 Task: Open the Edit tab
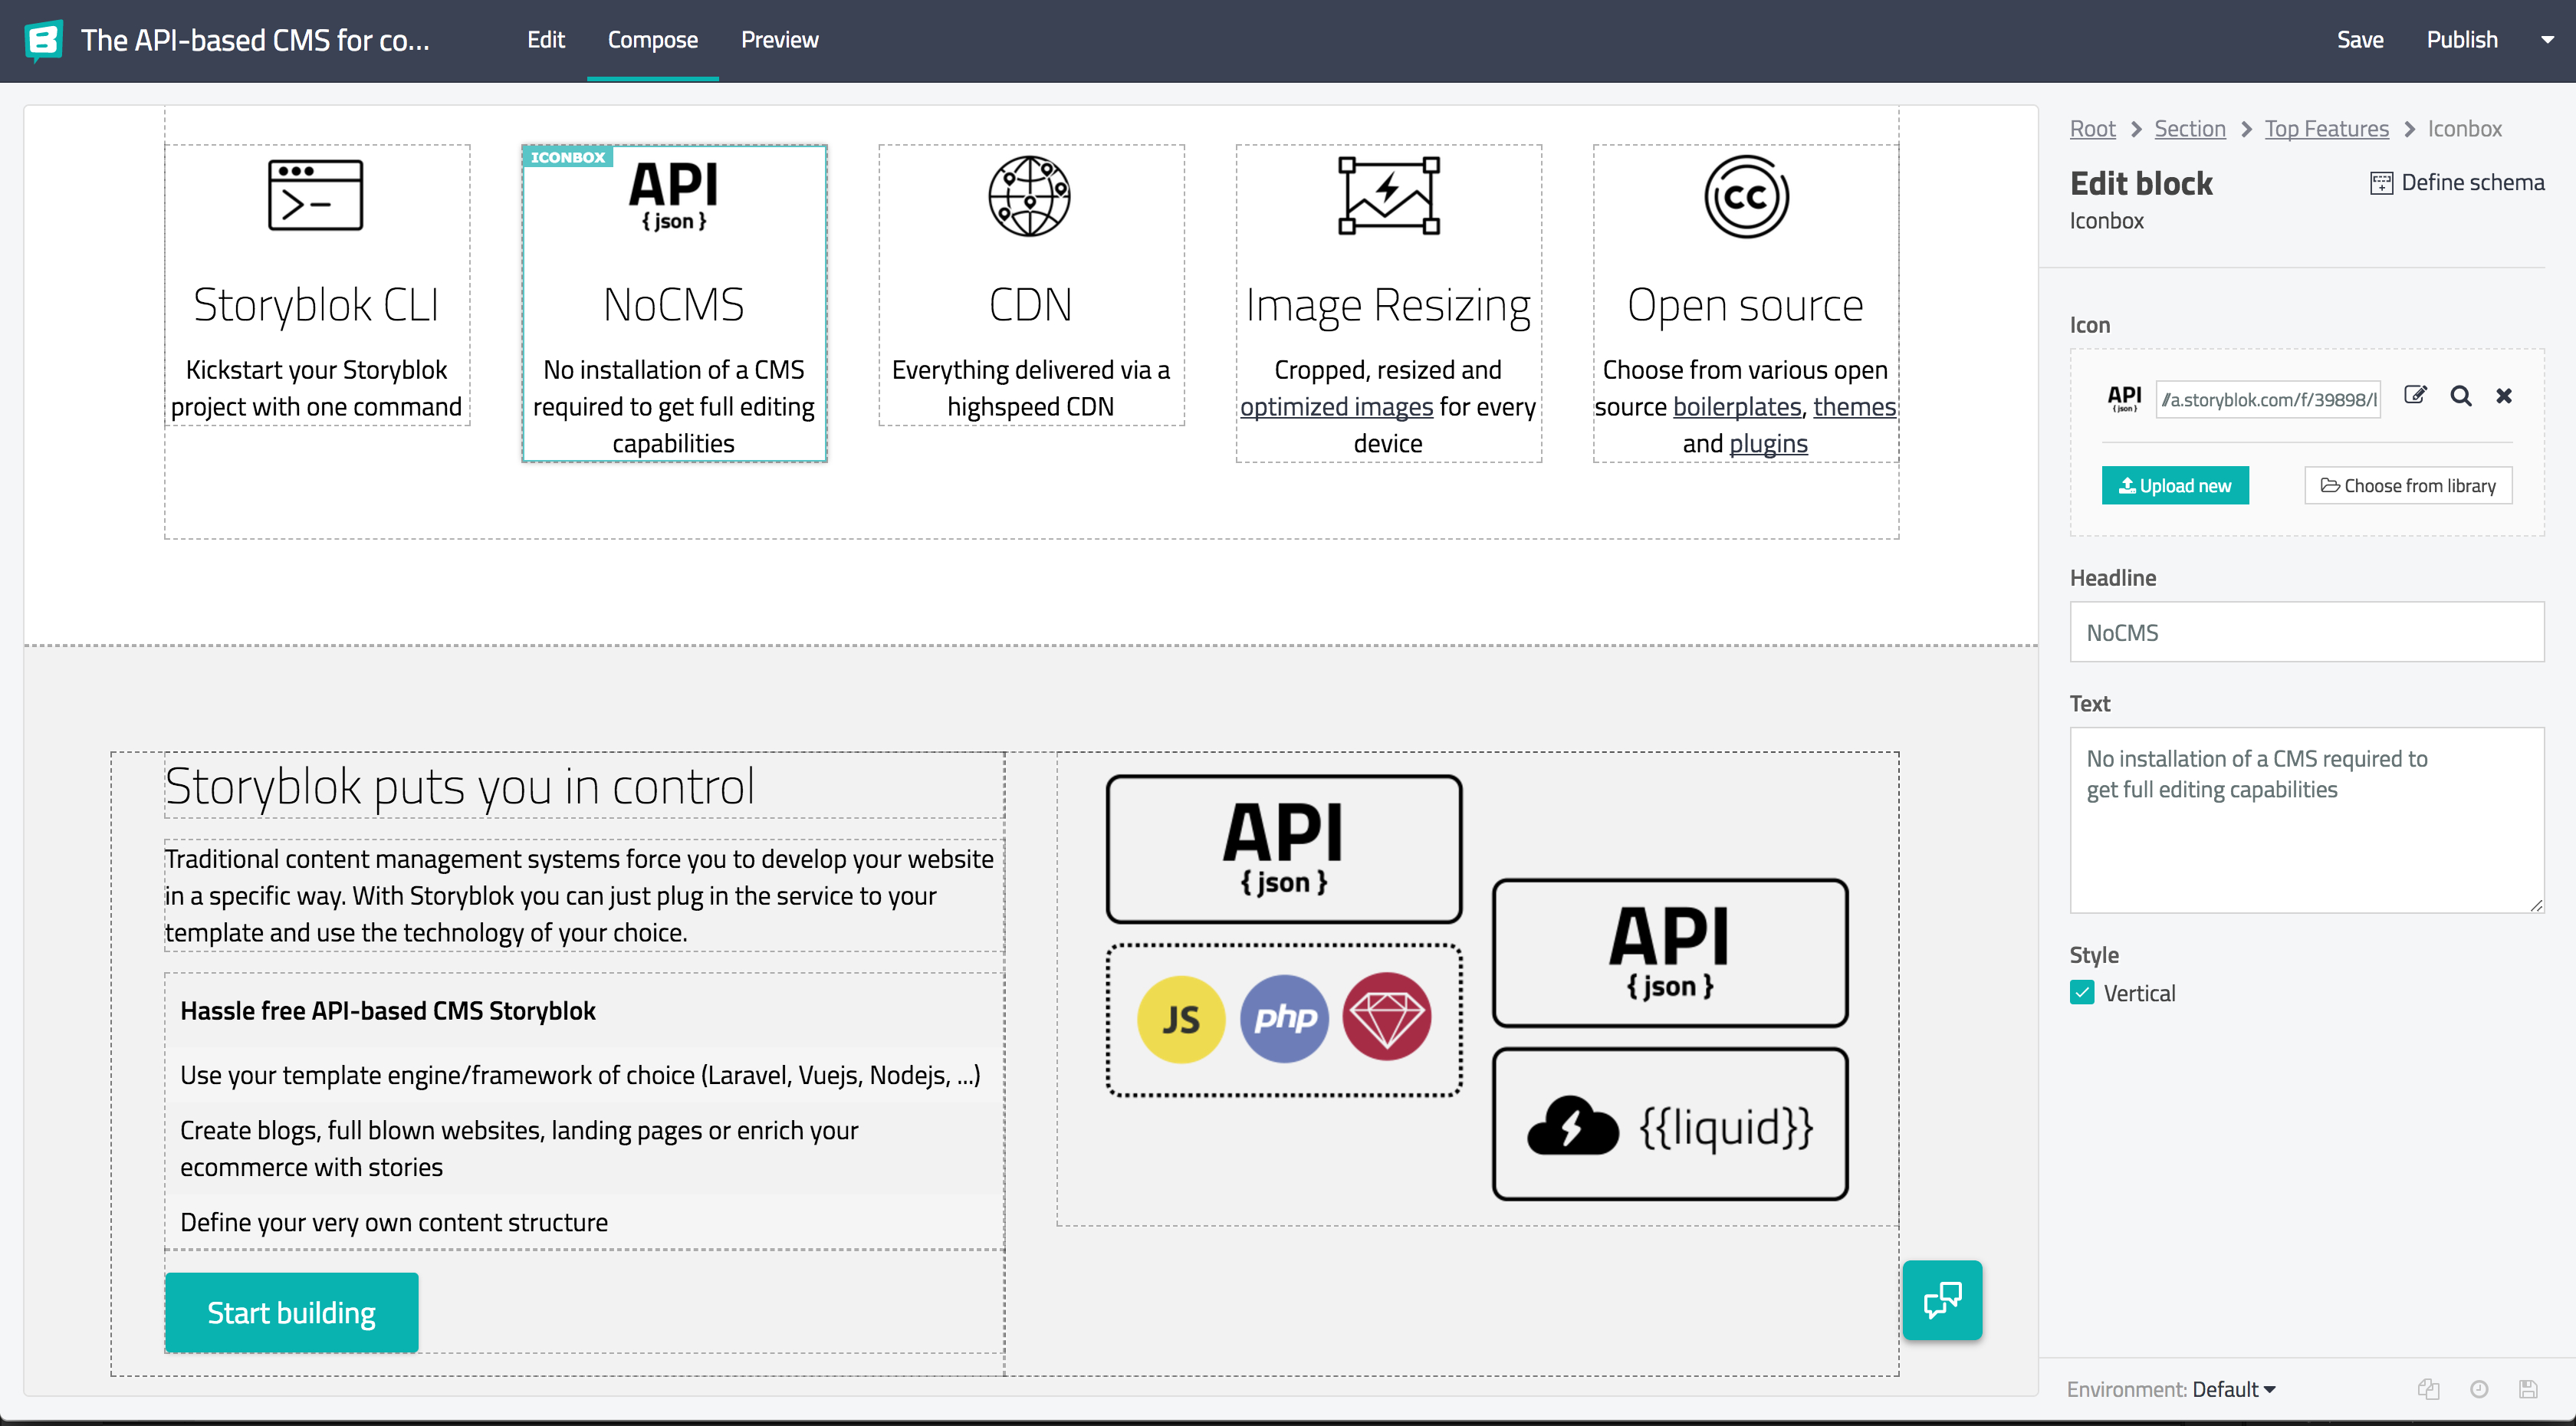click(x=546, y=40)
